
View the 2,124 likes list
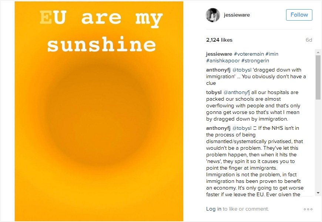tap(219, 40)
